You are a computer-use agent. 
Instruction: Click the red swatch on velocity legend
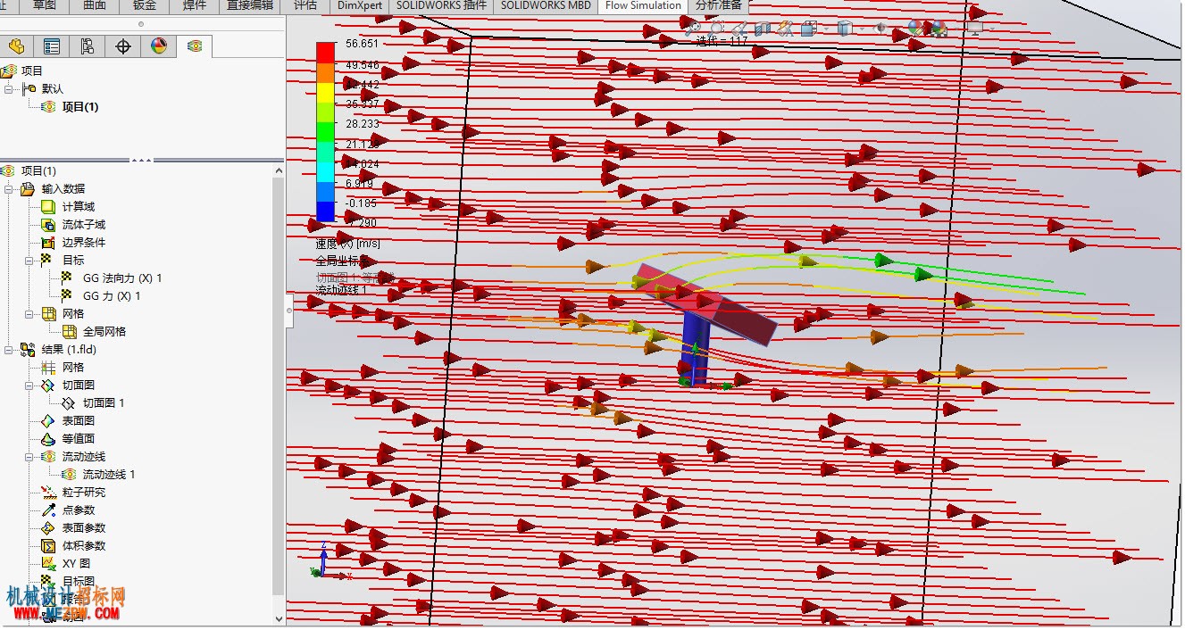325,52
